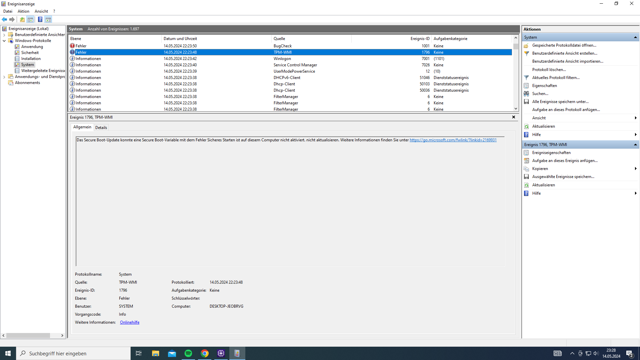Expand the Benutzerdefinierte Ansichten tree node

pos(4,35)
